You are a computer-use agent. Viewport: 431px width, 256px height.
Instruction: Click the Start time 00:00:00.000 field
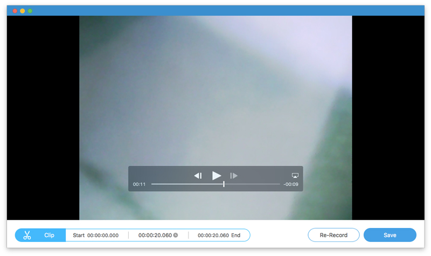[102, 236]
